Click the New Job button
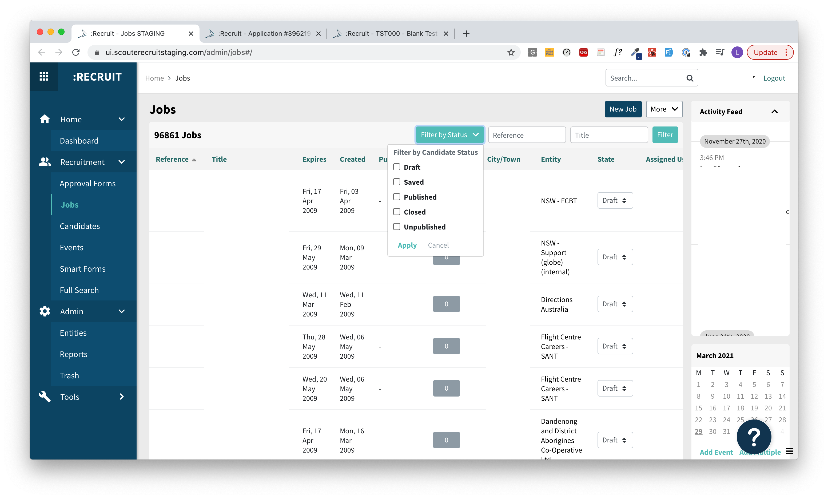The width and height of the screenshot is (828, 499). (623, 109)
